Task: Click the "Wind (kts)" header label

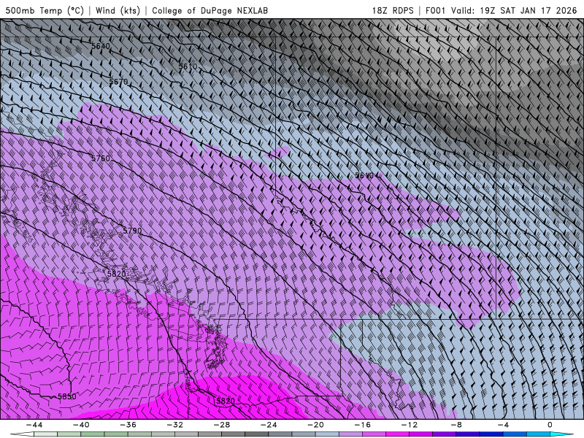Action: (x=118, y=10)
